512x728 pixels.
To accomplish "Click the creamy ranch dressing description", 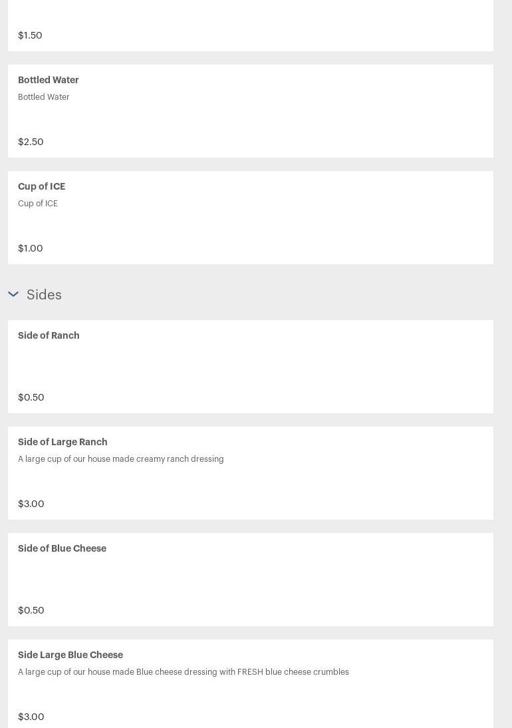I will point(121,459).
